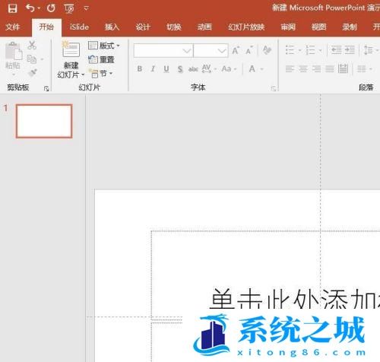The width and height of the screenshot is (380, 362).
Task: Open the 版式 (Layout) dropdown
Action: click(104, 46)
